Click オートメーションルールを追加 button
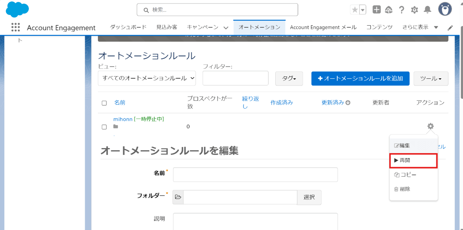Image resolution: width=463 pixels, height=230 pixels. 360,78
